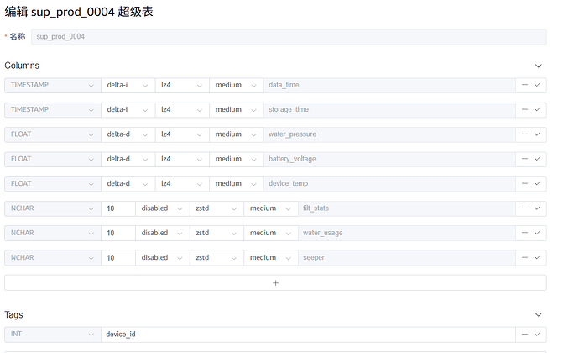
Task: Confirm the storage_time column checkmark
Action: coord(538,109)
